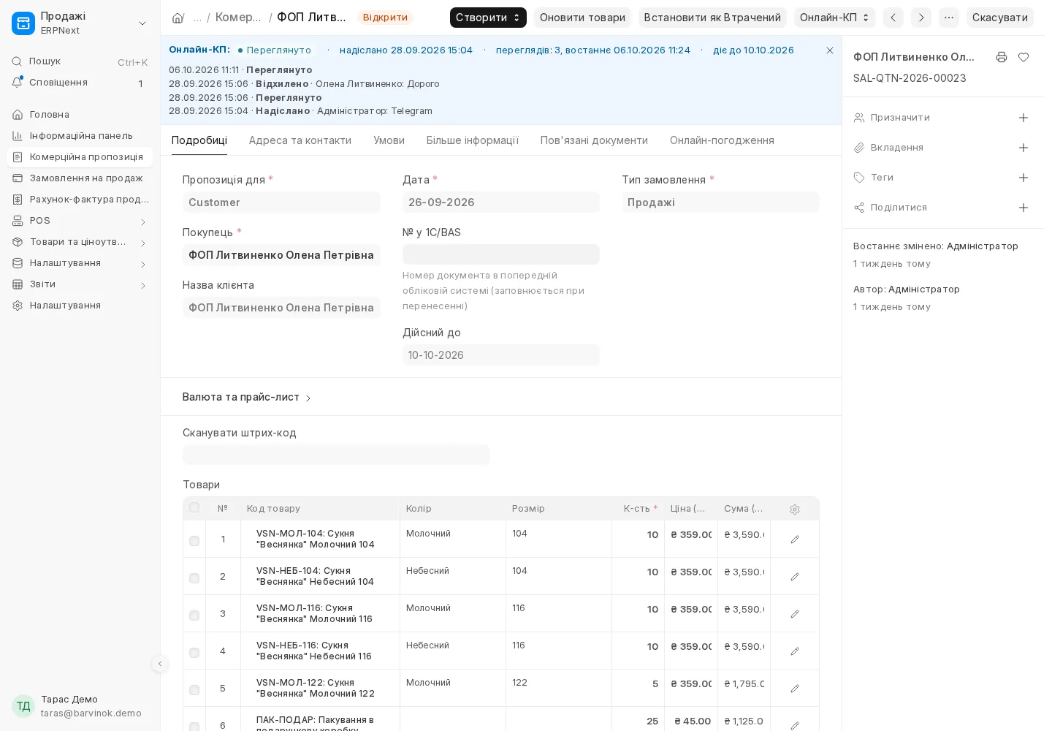Screen dimensions: 1052x731
Task: Open Замовлення на продаж sidebar link
Action: pos(80,178)
